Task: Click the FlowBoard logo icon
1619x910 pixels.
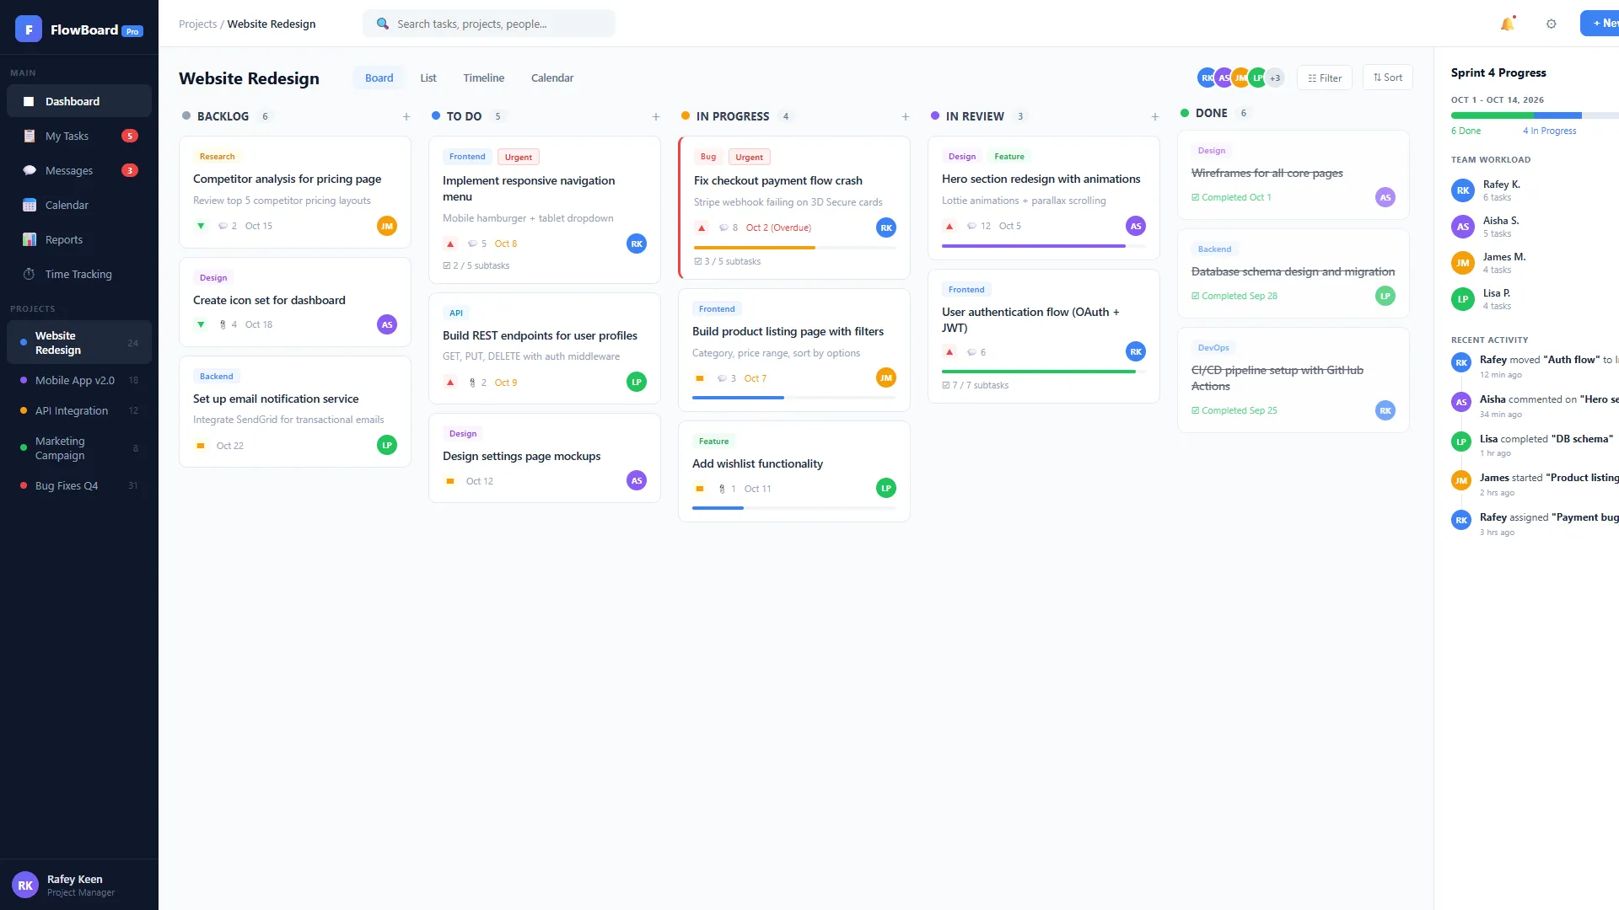Action: (29, 29)
